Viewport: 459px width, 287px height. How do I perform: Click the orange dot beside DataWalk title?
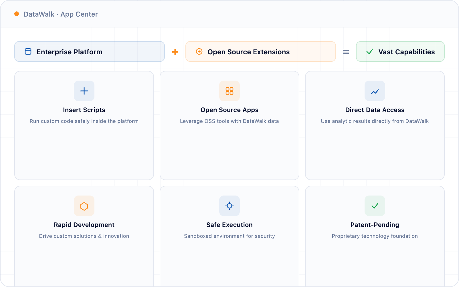point(17,14)
